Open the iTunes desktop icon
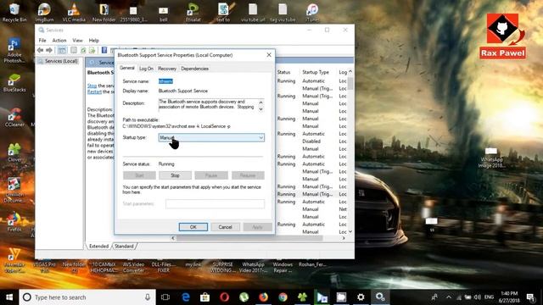 pos(312,13)
